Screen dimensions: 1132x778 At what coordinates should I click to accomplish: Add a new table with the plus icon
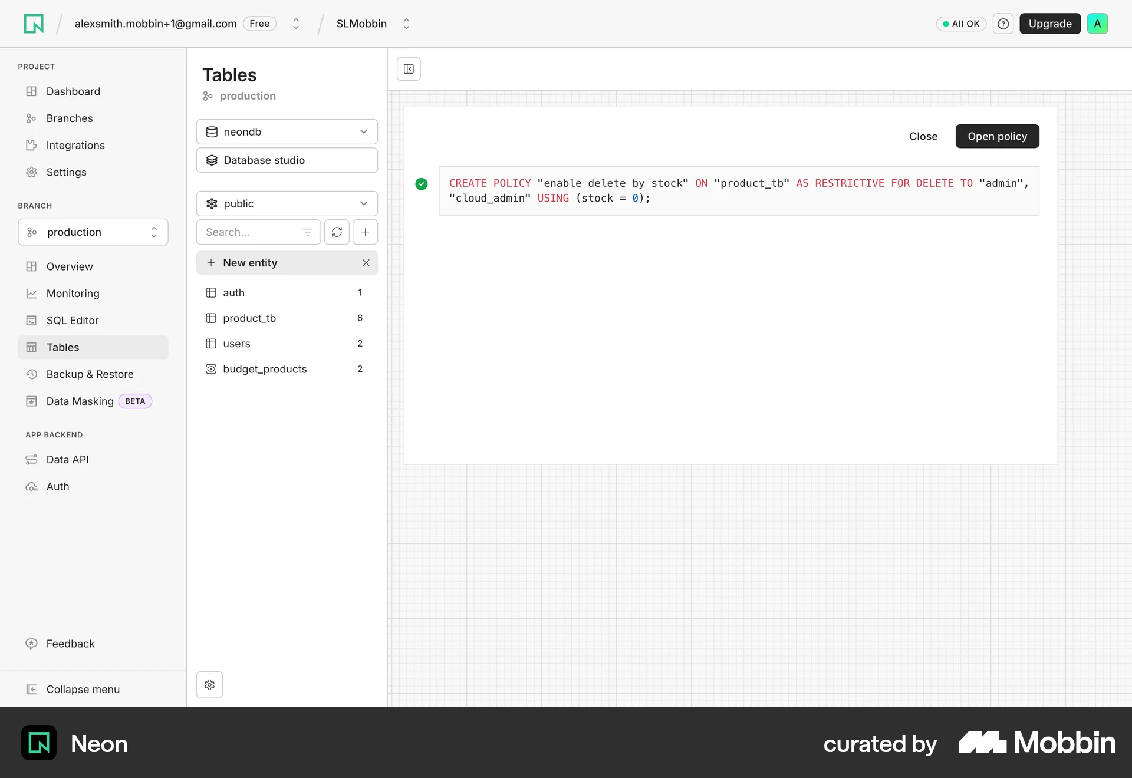(365, 232)
